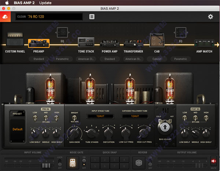Image resolution: width=220 pixels, height=171 pixels.
Task: Mute the output volume
Action: point(213,161)
